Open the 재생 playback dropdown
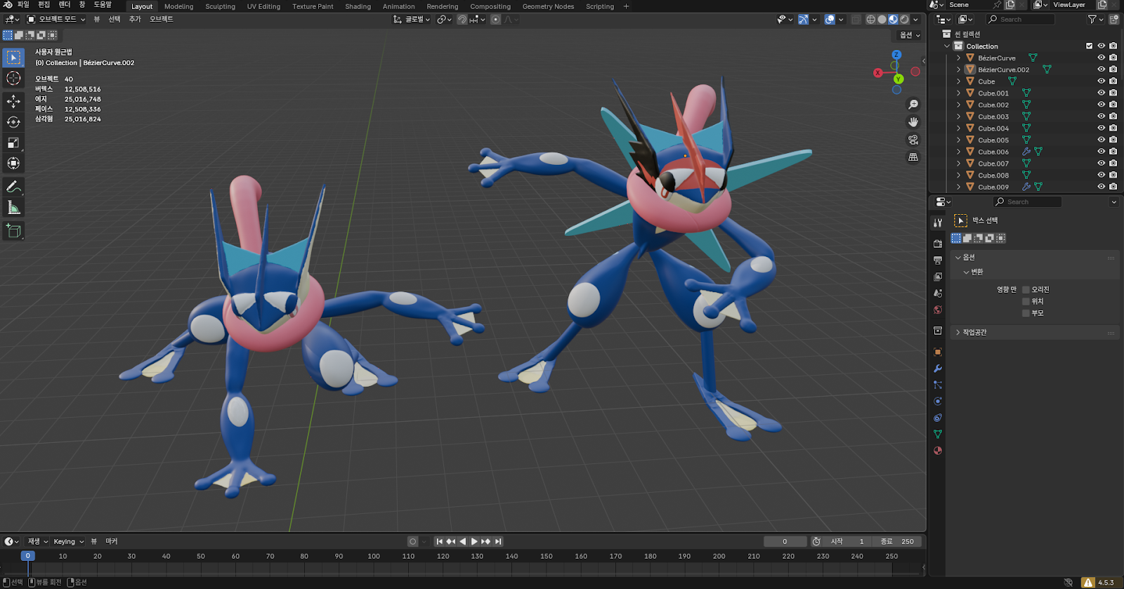This screenshot has width=1124, height=589. point(38,541)
